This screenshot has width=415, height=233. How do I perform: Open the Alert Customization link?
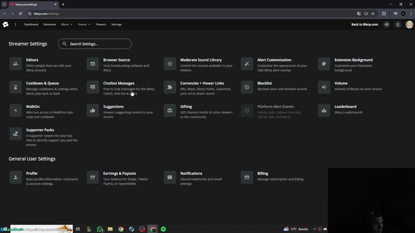274,60
